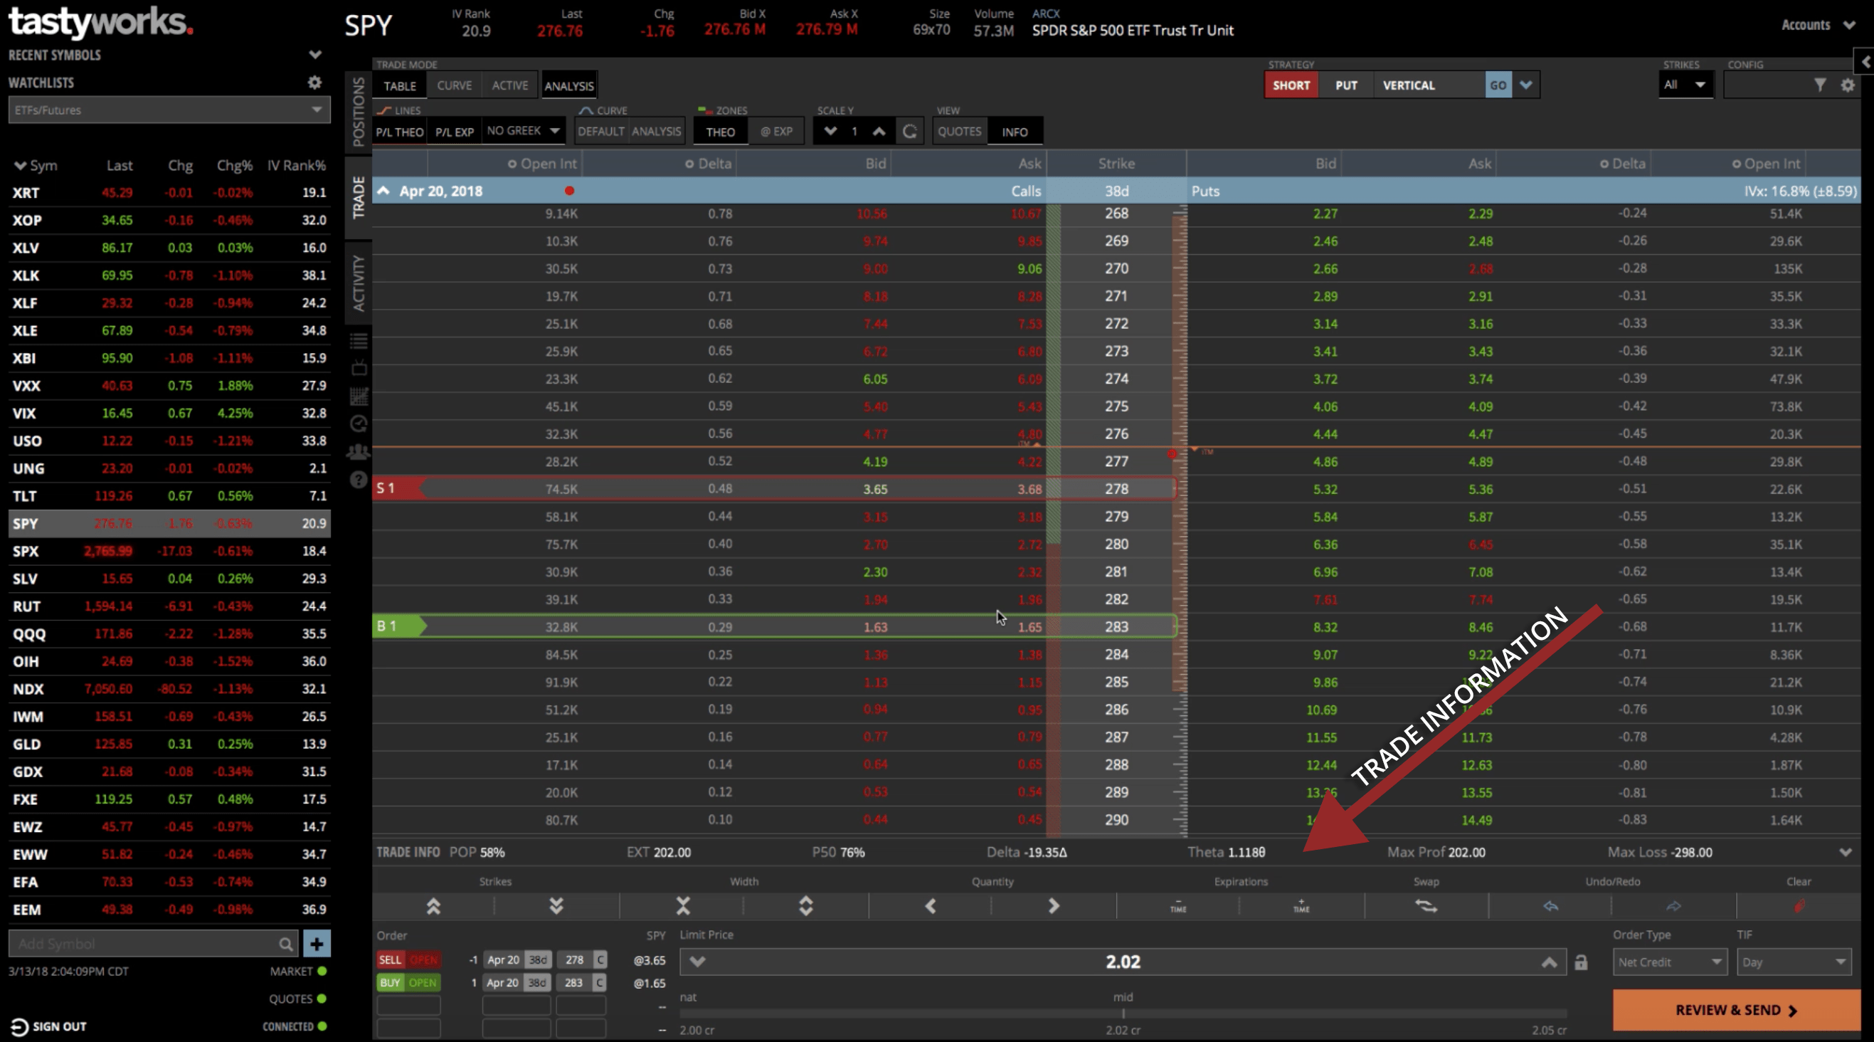Increase order quantity right arrow
The height and width of the screenshot is (1042, 1874).
point(1054,906)
